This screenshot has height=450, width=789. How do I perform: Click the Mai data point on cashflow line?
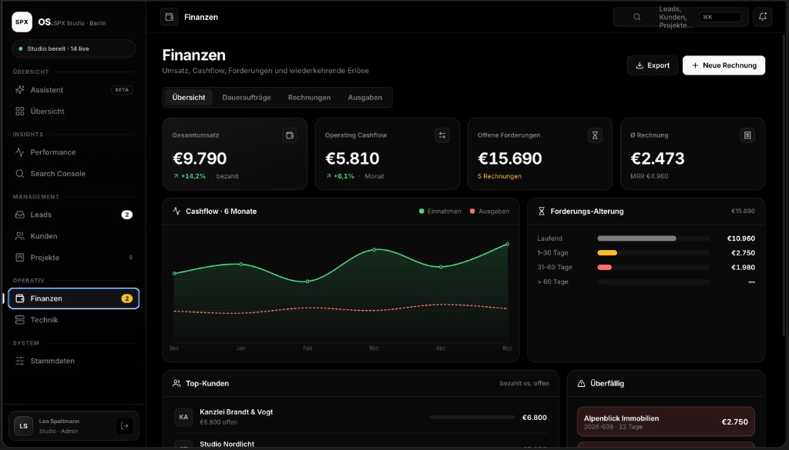(507, 244)
